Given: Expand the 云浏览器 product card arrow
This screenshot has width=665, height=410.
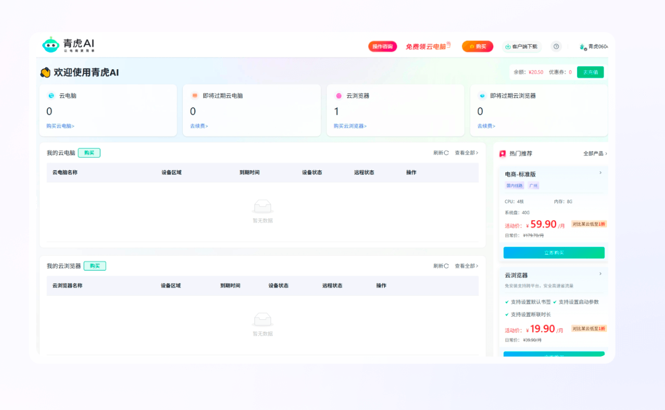Looking at the screenshot, I should pyautogui.click(x=600, y=274).
